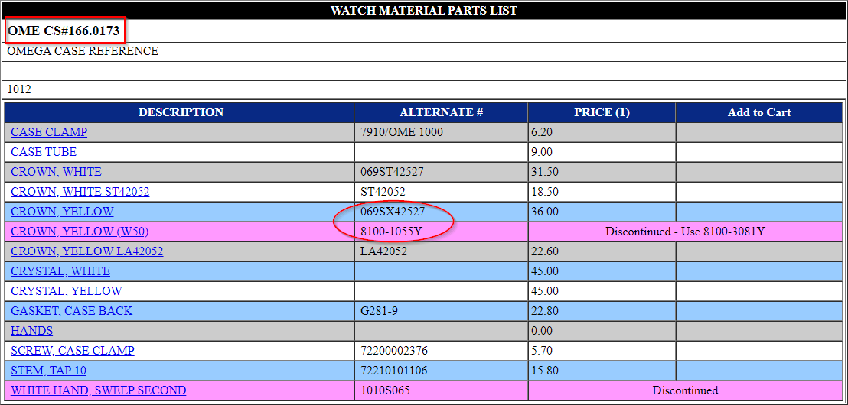Click alternate number 1010S065
This screenshot has height=405, width=848.
(386, 390)
